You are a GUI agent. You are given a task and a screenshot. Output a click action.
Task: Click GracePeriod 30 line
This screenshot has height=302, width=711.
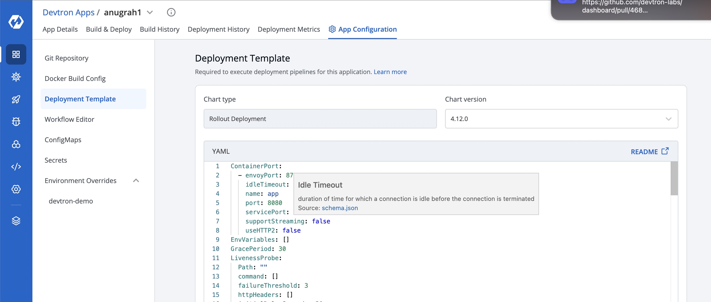coord(258,249)
